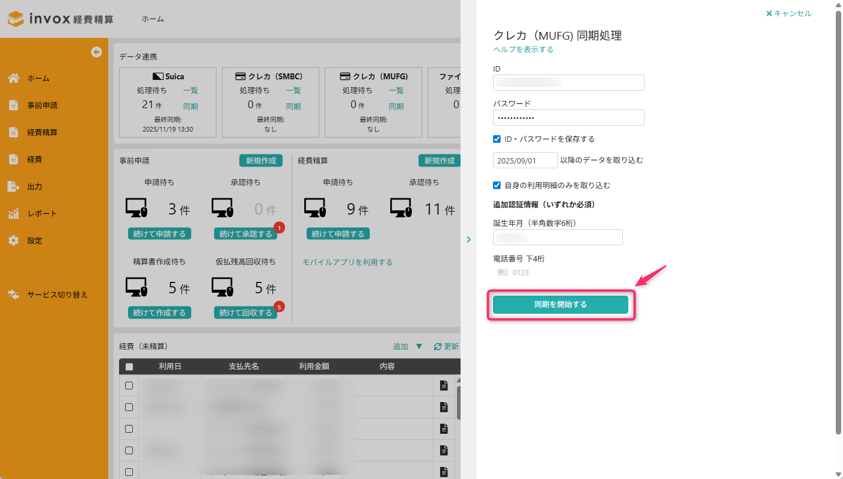This screenshot has width=843, height=479.
Task: Open the pre-application (事前申請) sidebar menu
Action: [x=42, y=105]
